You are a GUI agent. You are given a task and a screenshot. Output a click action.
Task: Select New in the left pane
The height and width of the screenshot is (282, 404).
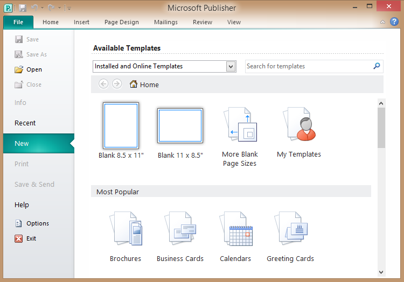pyautogui.click(x=39, y=143)
